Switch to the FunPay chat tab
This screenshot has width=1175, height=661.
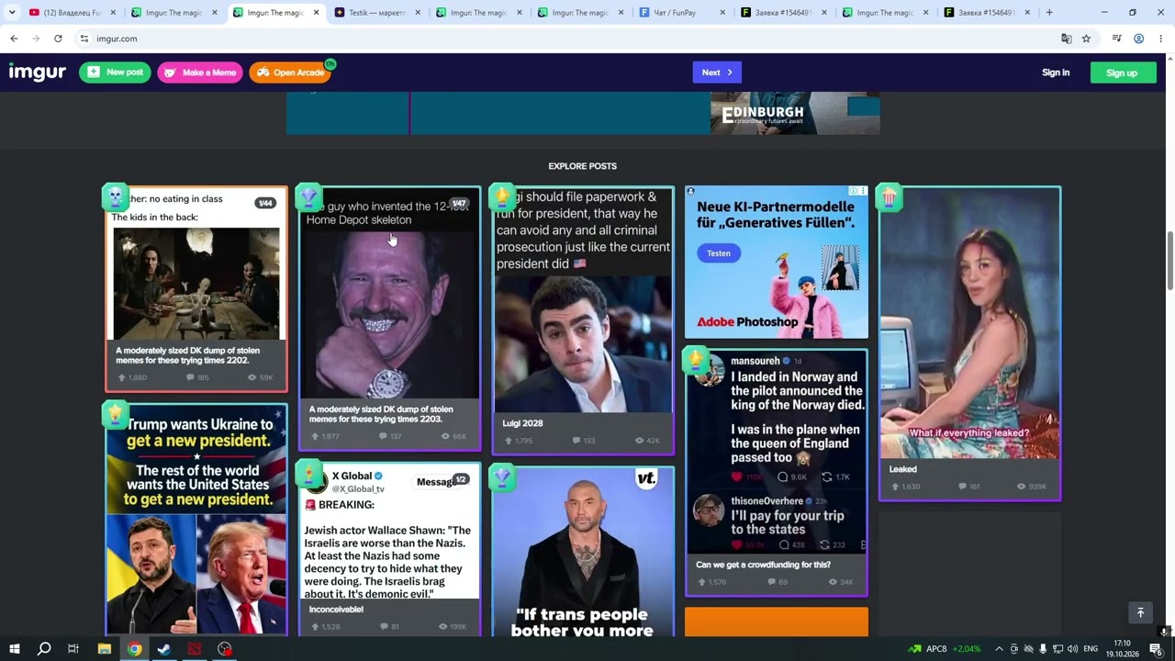click(680, 13)
